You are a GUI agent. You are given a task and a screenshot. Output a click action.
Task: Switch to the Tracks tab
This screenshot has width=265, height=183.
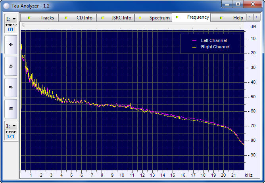[x=40, y=18]
